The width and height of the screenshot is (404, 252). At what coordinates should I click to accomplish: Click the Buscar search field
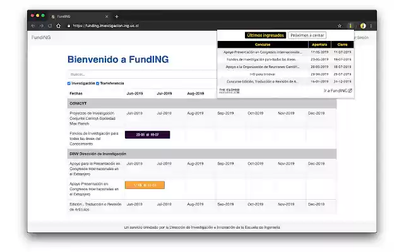pos(142,74)
